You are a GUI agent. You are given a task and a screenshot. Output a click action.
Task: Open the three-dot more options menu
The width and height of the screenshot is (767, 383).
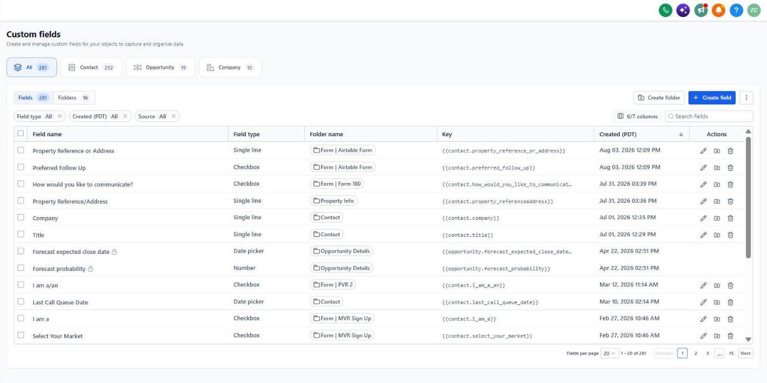(x=746, y=98)
